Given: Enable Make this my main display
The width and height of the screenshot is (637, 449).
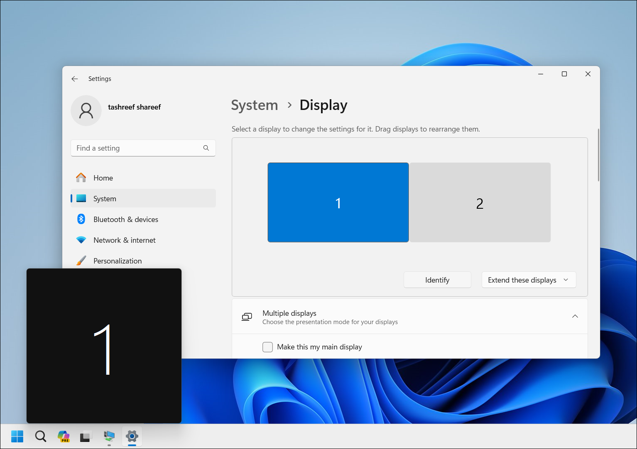Looking at the screenshot, I should pos(267,347).
